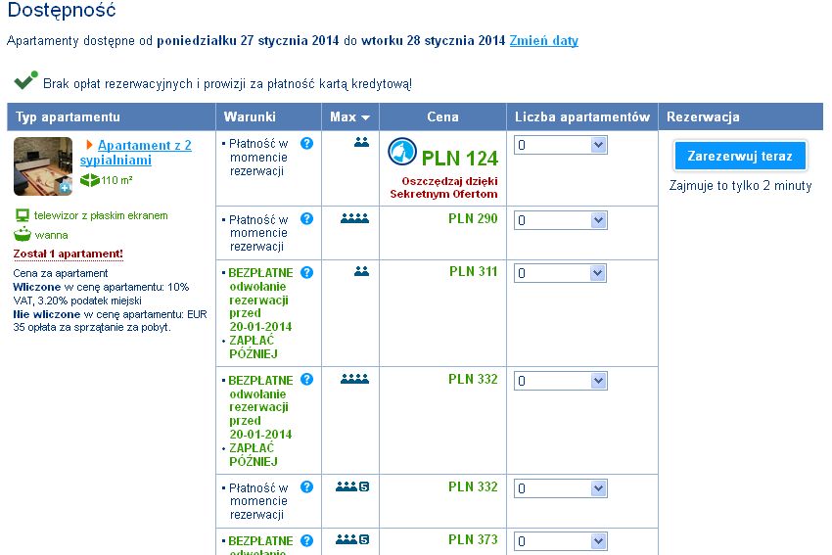Screen dimensions: 832x555
Task: Click the help icon beside PLN 373 conditions
Action: pos(306,540)
